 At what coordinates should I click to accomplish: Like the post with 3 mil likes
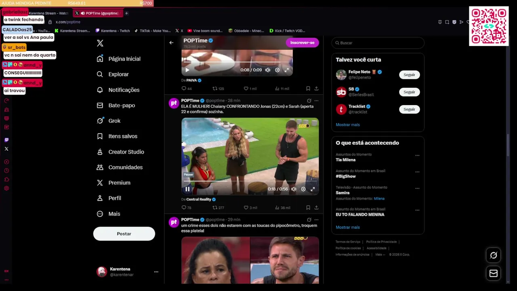coord(250,208)
